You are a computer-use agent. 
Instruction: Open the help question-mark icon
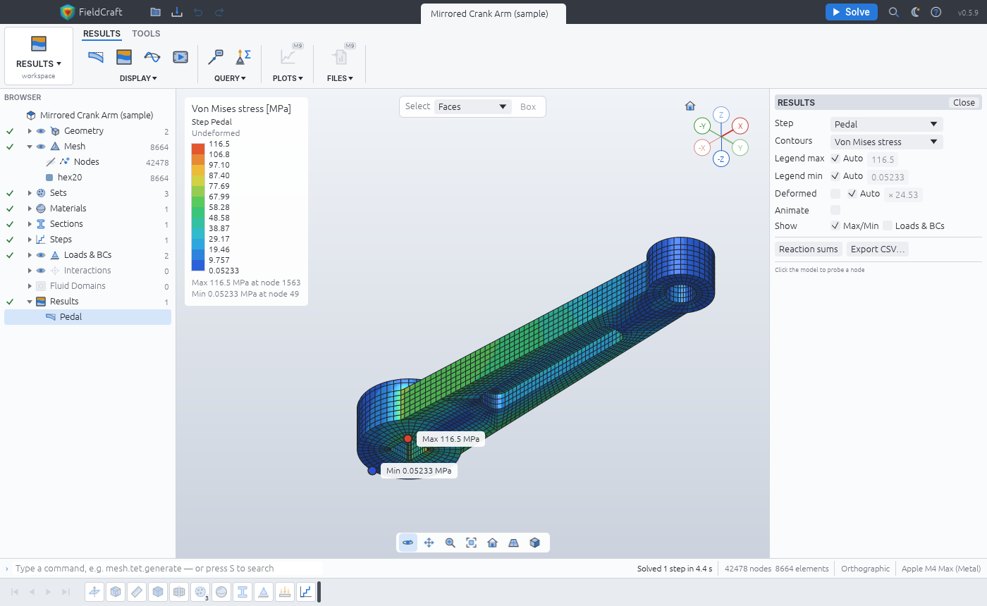click(x=936, y=12)
